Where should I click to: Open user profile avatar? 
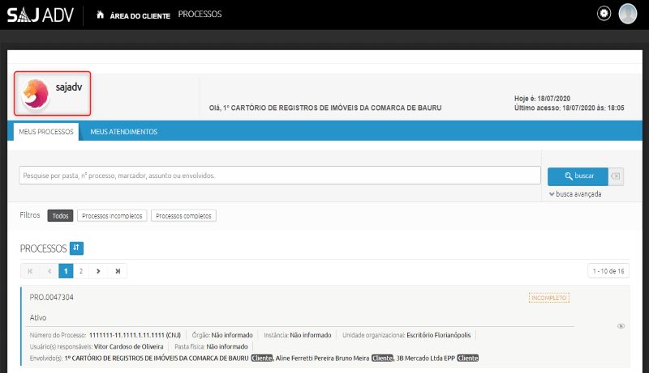point(627,14)
